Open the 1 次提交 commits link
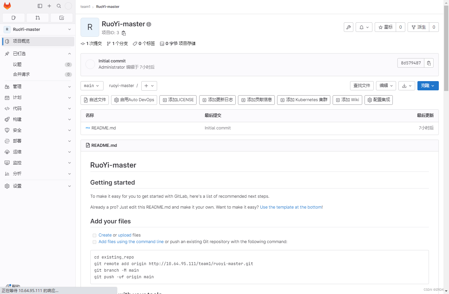This screenshot has height=294, width=449. coord(91,44)
